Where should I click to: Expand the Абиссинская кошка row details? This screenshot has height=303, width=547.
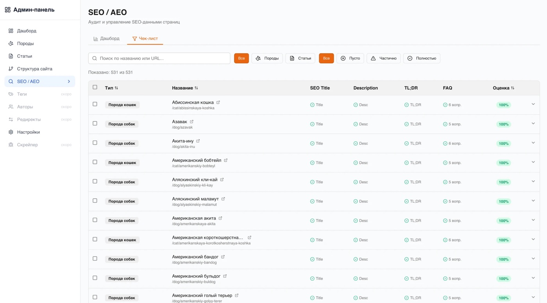[533, 104]
